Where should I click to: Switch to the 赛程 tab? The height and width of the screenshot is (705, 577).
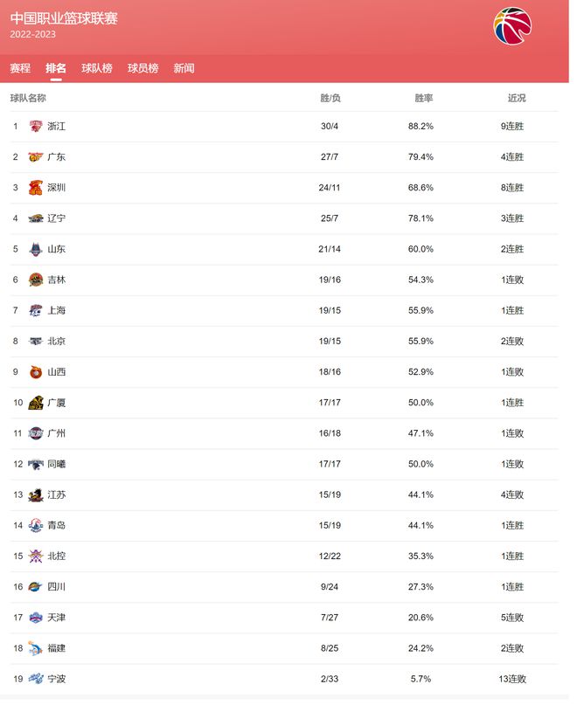[20, 68]
